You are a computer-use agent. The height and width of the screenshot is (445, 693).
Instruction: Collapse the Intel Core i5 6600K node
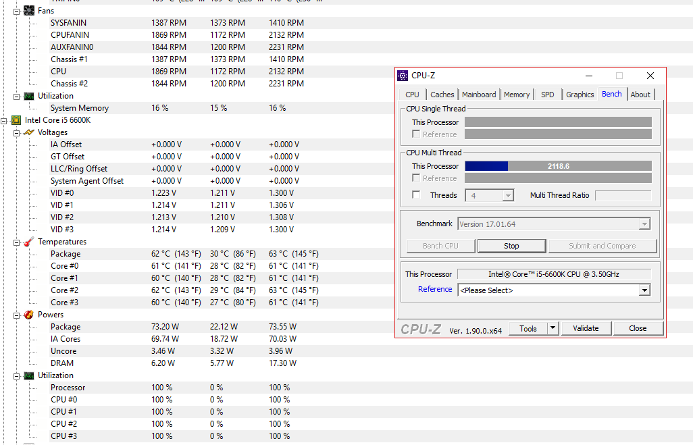(4, 121)
